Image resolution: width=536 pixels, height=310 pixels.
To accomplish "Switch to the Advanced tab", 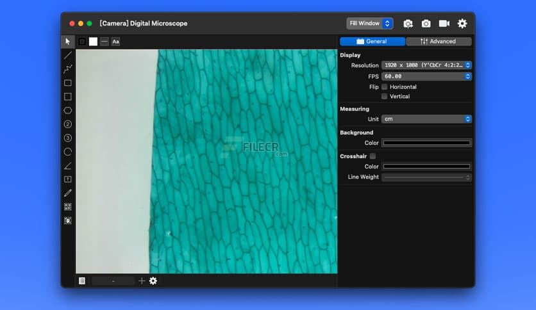I will pos(439,42).
